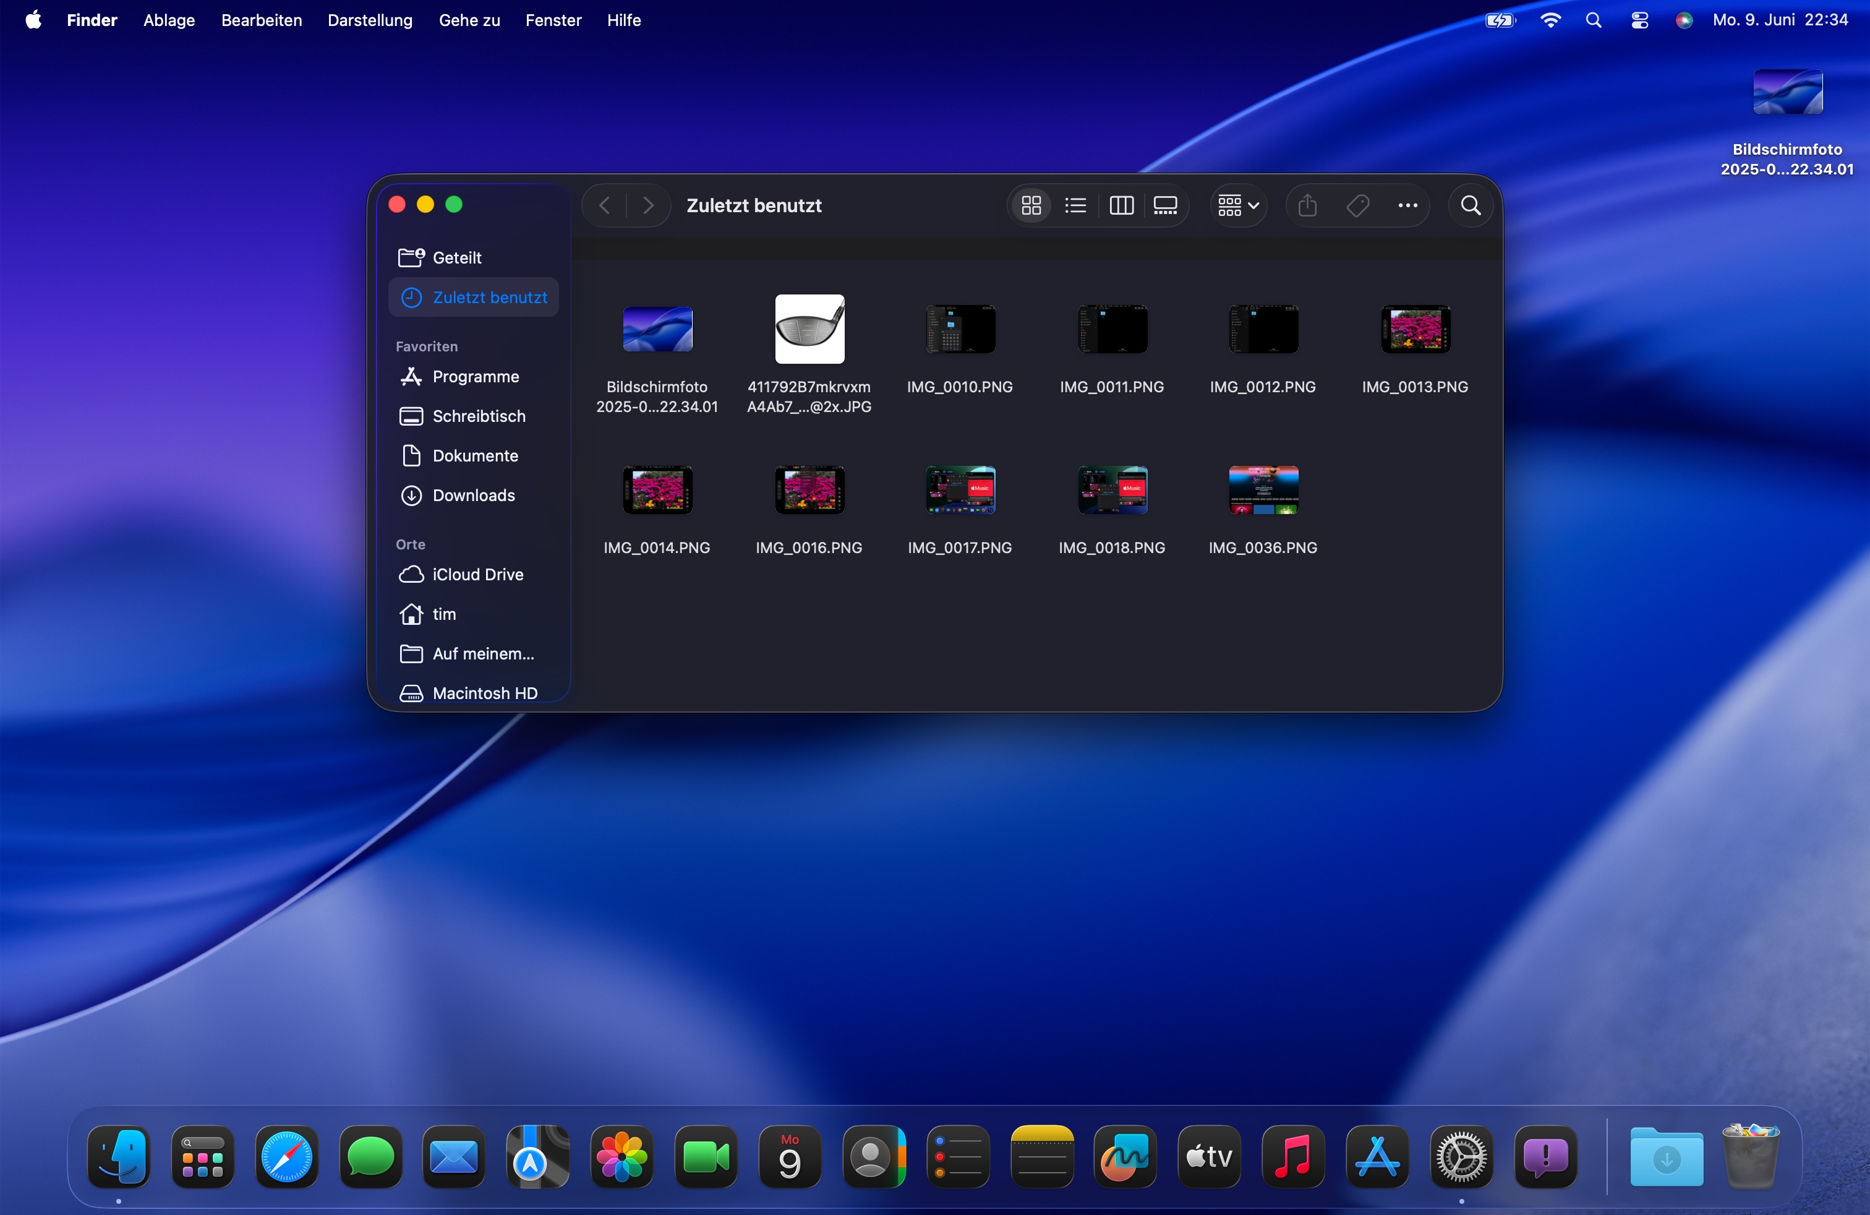Open the Fenster menu
This screenshot has height=1215, width=1870.
point(553,20)
